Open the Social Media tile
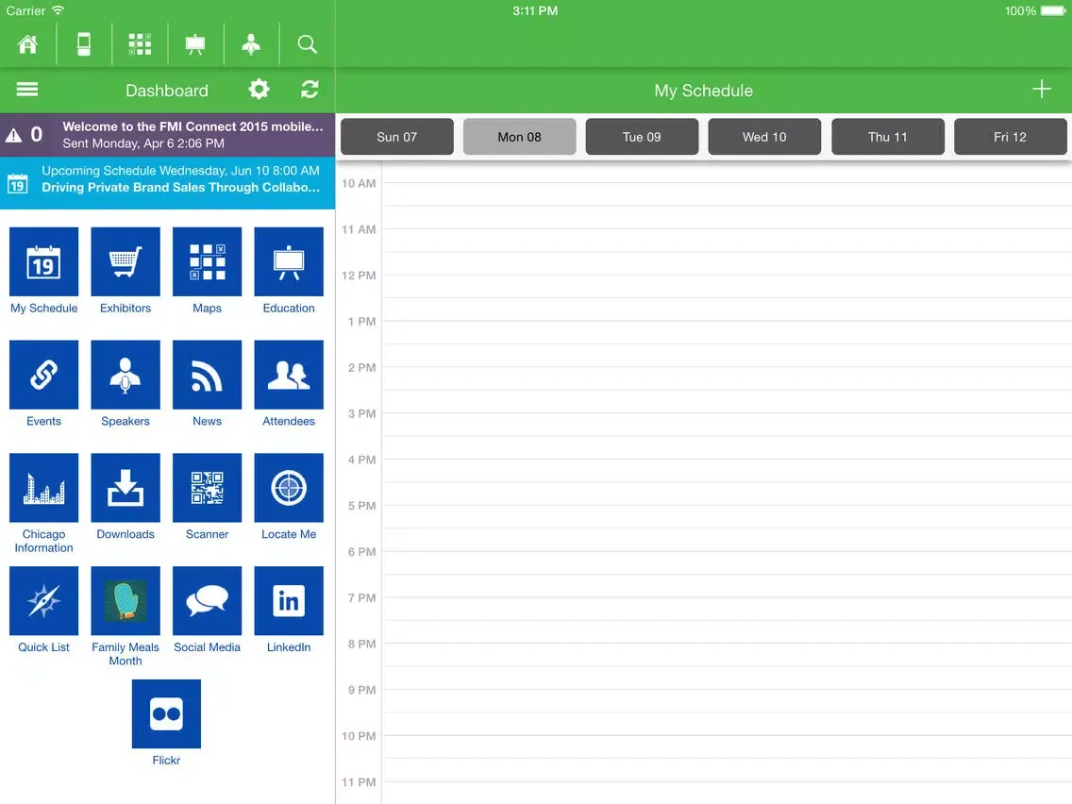The height and width of the screenshot is (804, 1072). (208, 601)
